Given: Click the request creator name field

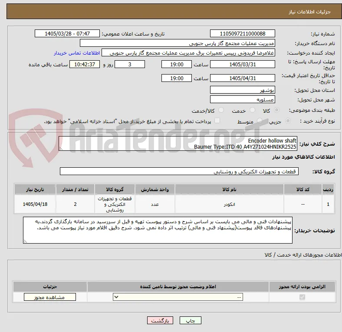Looking at the screenshot, I should (x=188, y=53).
